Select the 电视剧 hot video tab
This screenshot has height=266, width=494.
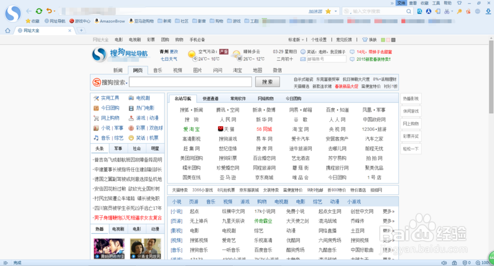[x=118, y=229]
